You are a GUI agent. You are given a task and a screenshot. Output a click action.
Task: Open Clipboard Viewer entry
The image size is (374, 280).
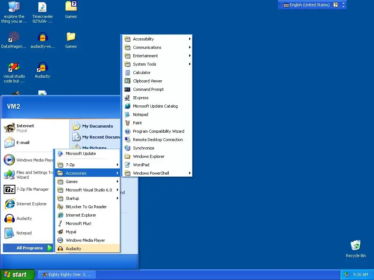tap(157, 81)
